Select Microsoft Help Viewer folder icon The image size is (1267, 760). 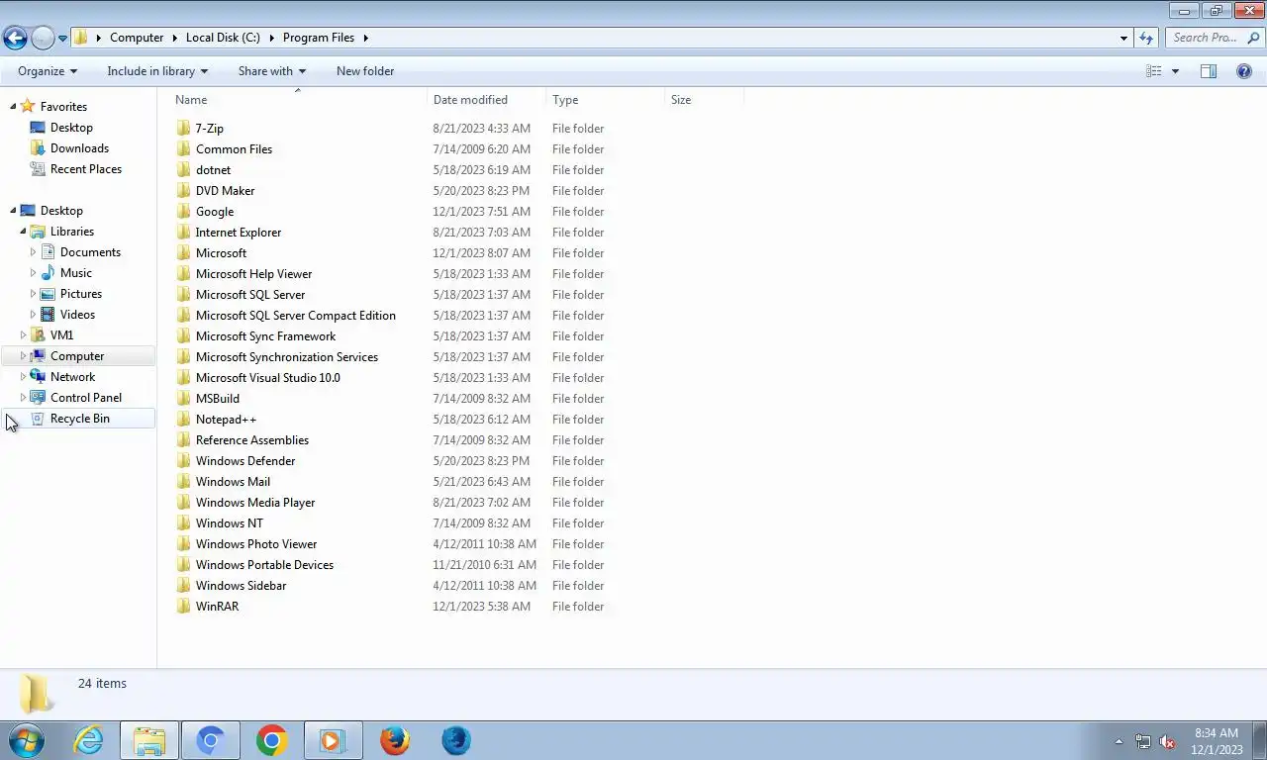pos(183,274)
